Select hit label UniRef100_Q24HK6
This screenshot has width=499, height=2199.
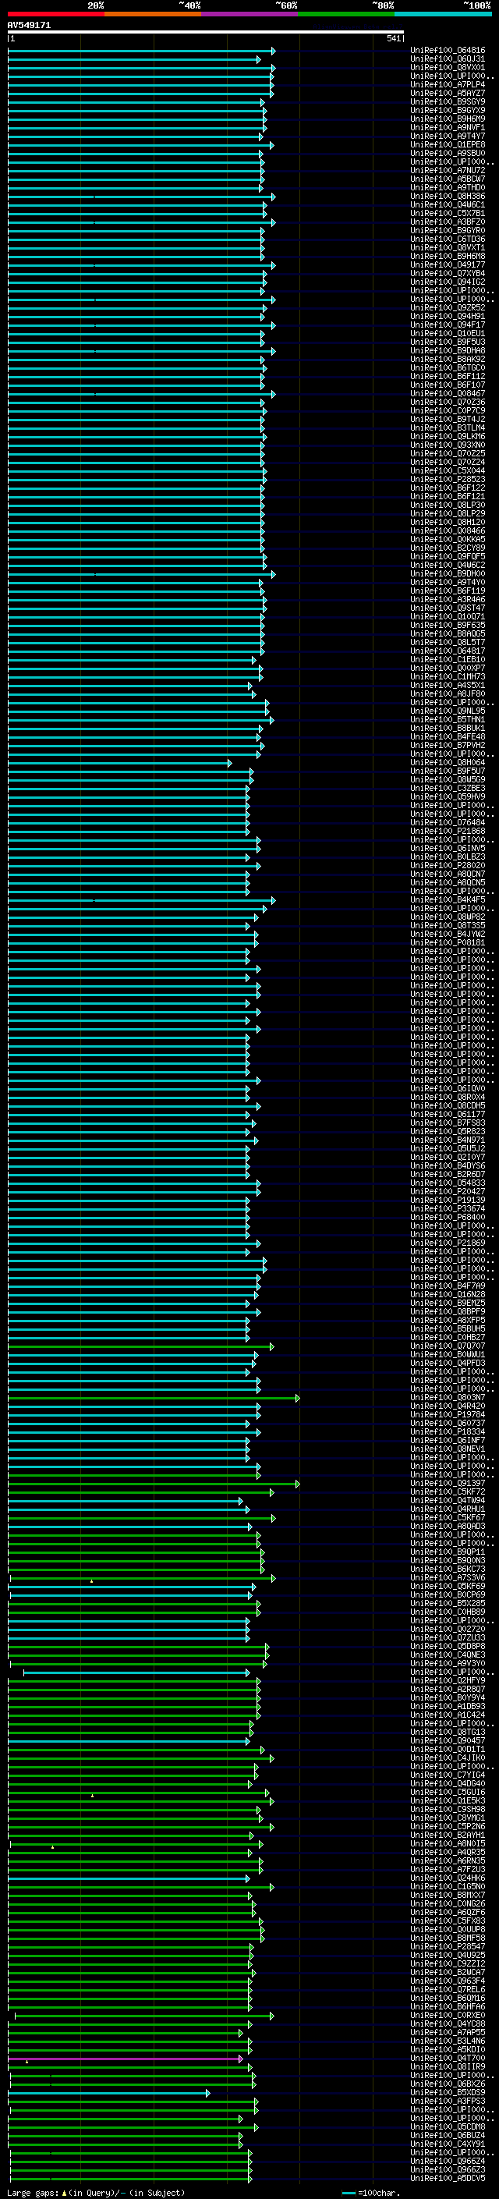(x=448, y=1878)
